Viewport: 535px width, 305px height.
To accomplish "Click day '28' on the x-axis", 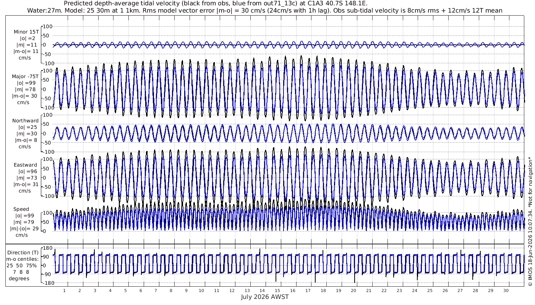I will [x=475, y=291].
